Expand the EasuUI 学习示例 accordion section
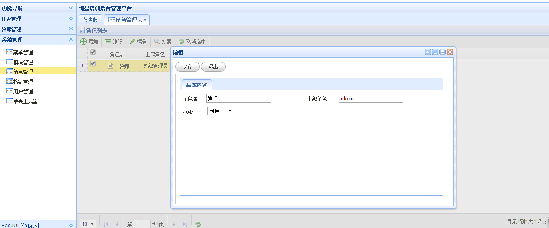 point(71,225)
